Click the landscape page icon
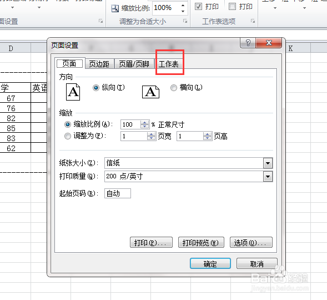Screen dimensions: 327x300 150,92
